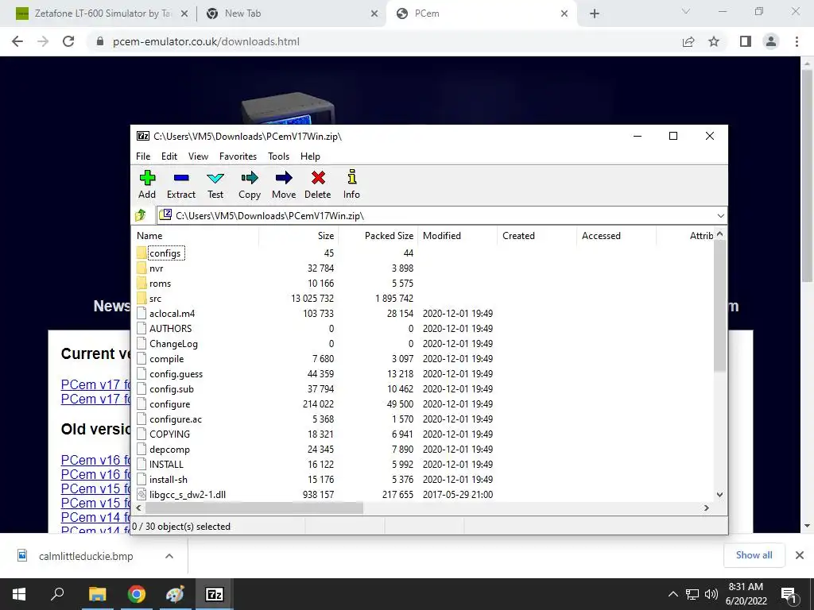Screen dimensions: 814x610
Task: Go back in Chrome
Action: pyautogui.click(x=17, y=41)
